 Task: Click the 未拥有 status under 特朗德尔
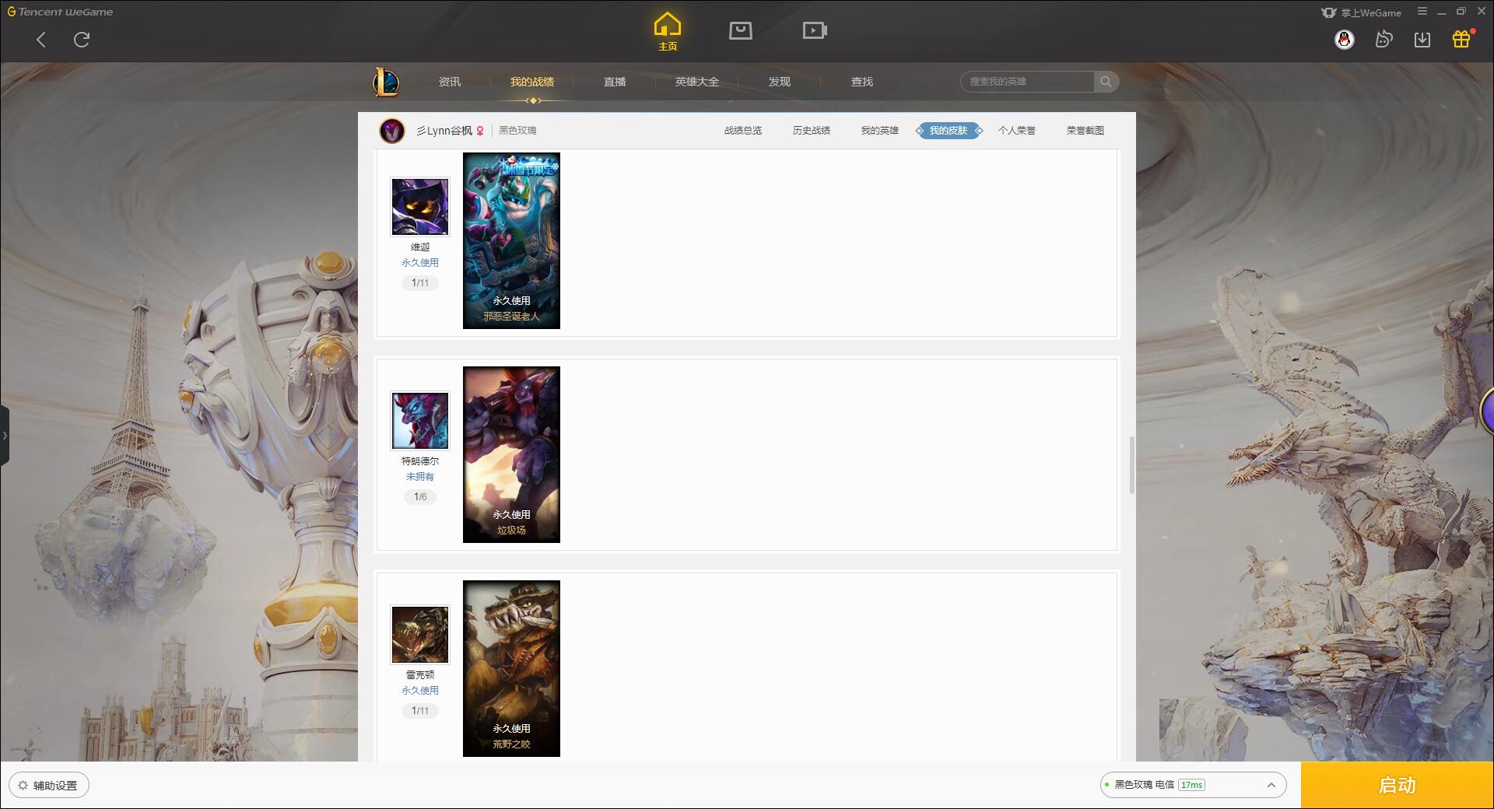coord(420,477)
